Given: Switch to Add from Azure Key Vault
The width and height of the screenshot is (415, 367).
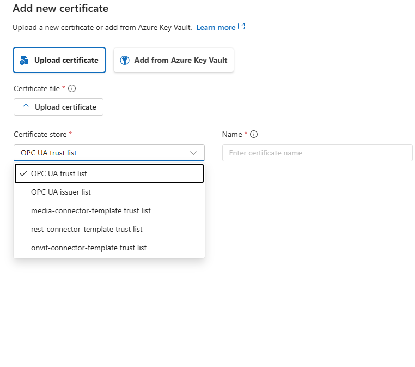Looking at the screenshot, I should point(174,60).
